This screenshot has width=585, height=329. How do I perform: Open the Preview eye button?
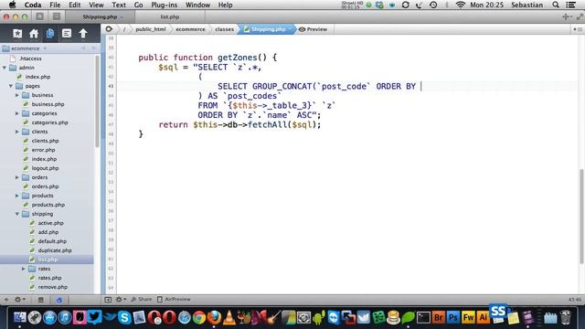(313, 29)
